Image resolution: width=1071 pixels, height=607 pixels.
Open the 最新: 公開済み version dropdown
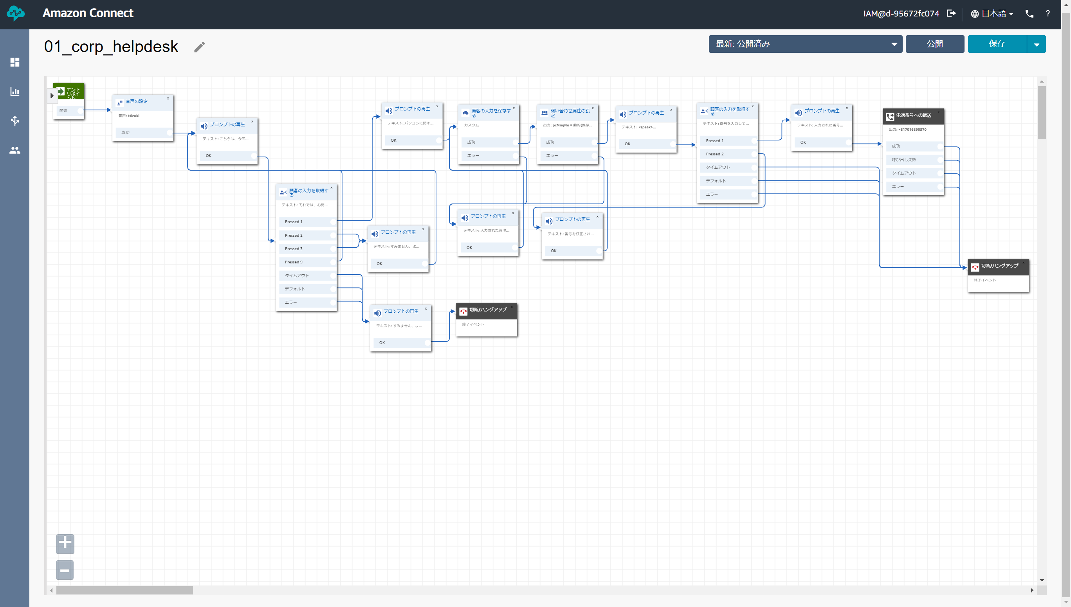coord(806,44)
